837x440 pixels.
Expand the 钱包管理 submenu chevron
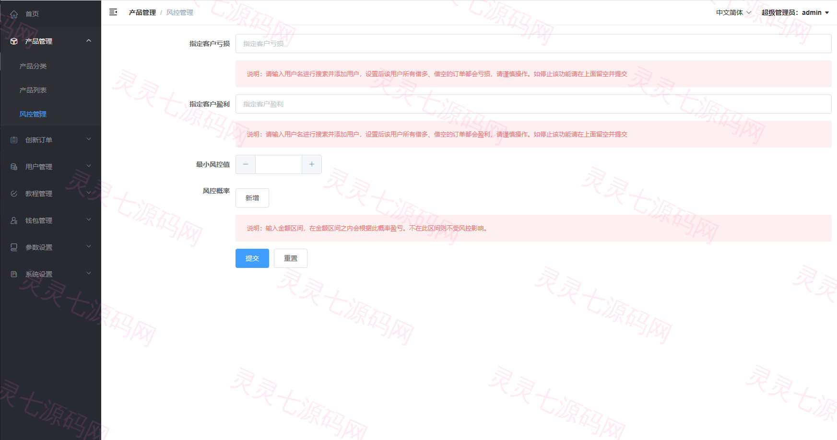pyautogui.click(x=89, y=220)
